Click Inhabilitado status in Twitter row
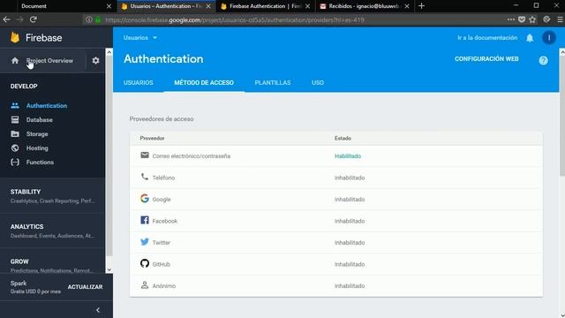 (x=350, y=243)
